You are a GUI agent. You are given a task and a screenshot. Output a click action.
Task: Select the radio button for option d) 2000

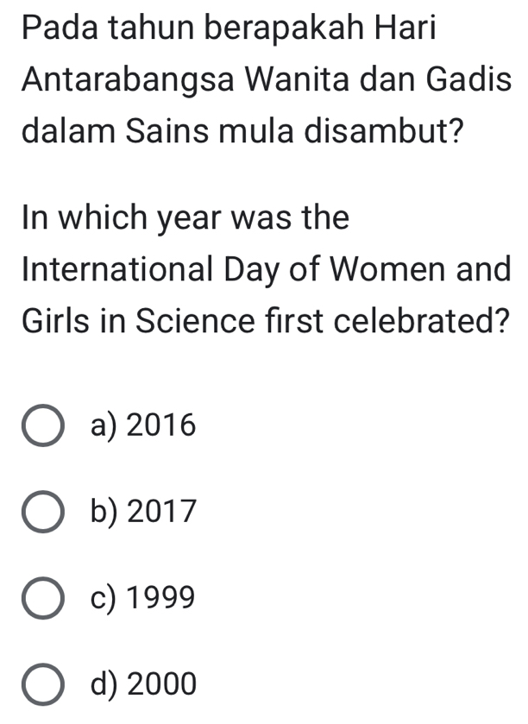pos(42,683)
